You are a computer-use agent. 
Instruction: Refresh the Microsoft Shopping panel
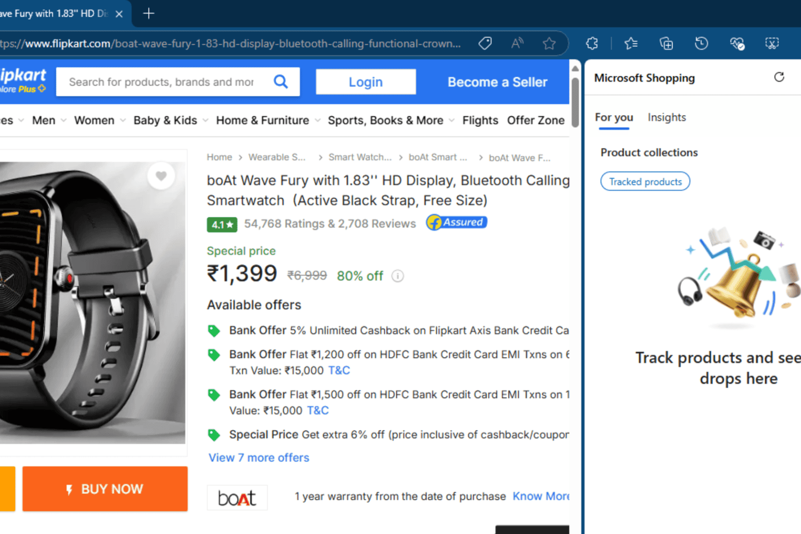pyautogui.click(x=779, y=77)
